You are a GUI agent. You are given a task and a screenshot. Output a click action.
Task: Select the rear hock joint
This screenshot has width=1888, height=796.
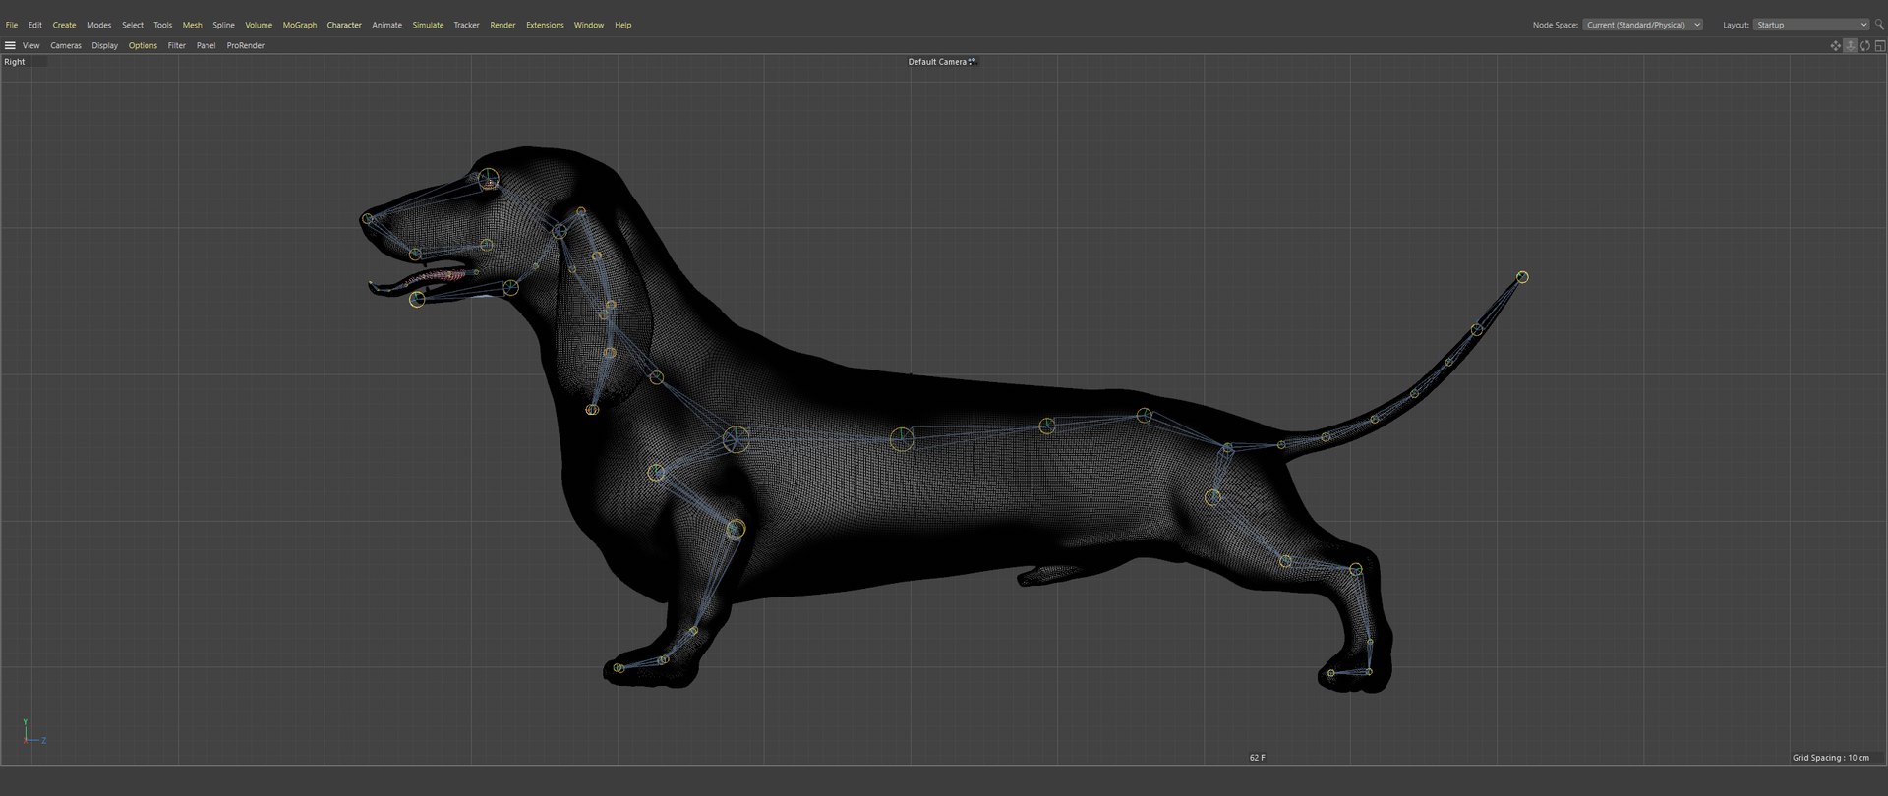click(x=1356, y=569)
